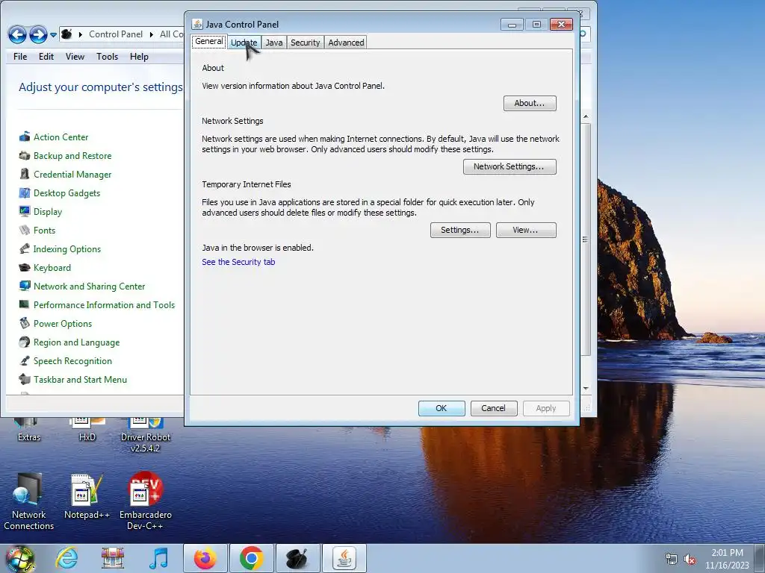Viewport: 765px width, 573px height.
Task: Open Firefox from taskbar
Action: tap(205, 558)
